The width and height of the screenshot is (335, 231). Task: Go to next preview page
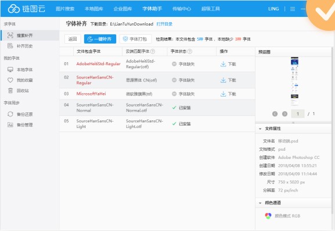click(x=284, y=114)
